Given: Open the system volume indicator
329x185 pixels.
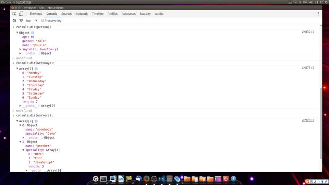Looking at the screenshot, I should coord(310,2).
